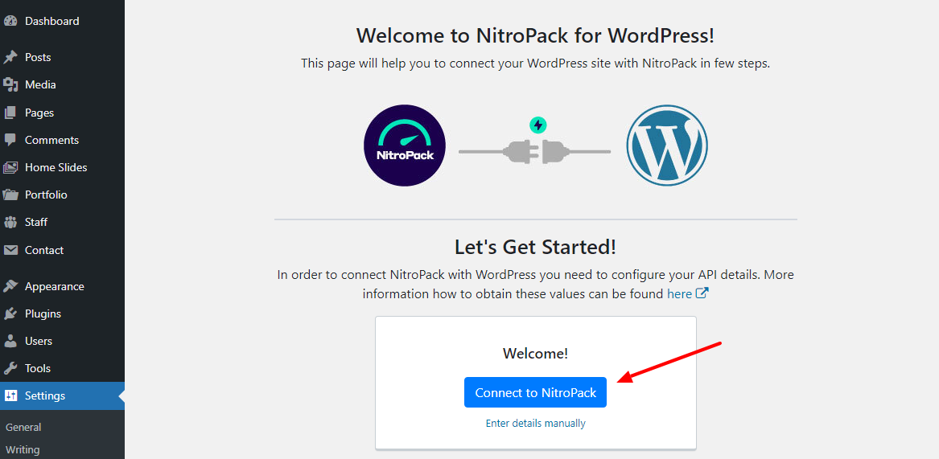Go to Media menu item
Viewport: 939px width, 459px height.
tap(62, 85)
